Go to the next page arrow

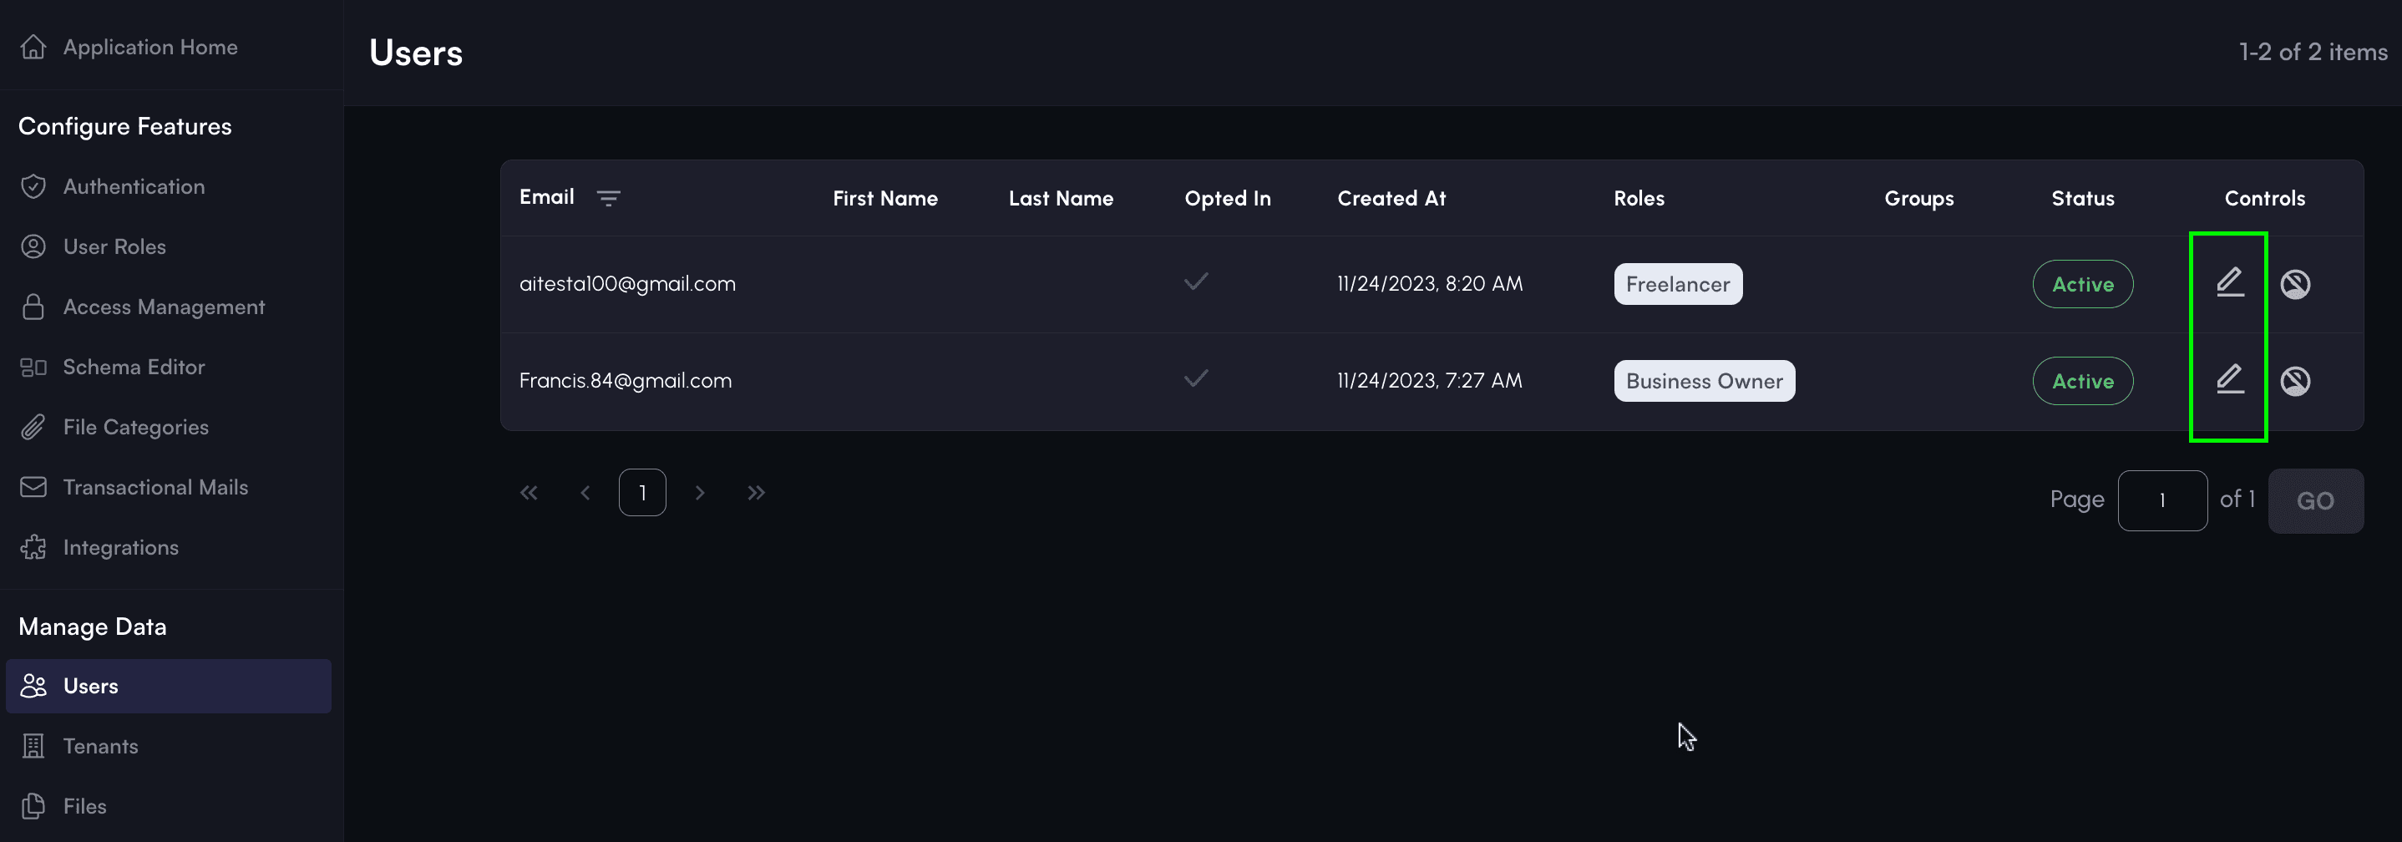point(699,492)
